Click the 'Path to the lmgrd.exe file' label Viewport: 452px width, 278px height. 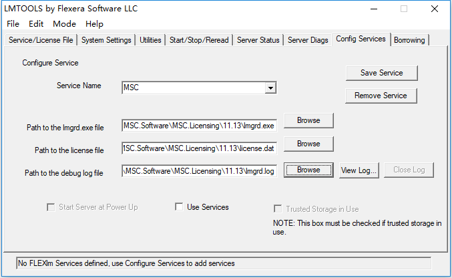tap(65, 128)
